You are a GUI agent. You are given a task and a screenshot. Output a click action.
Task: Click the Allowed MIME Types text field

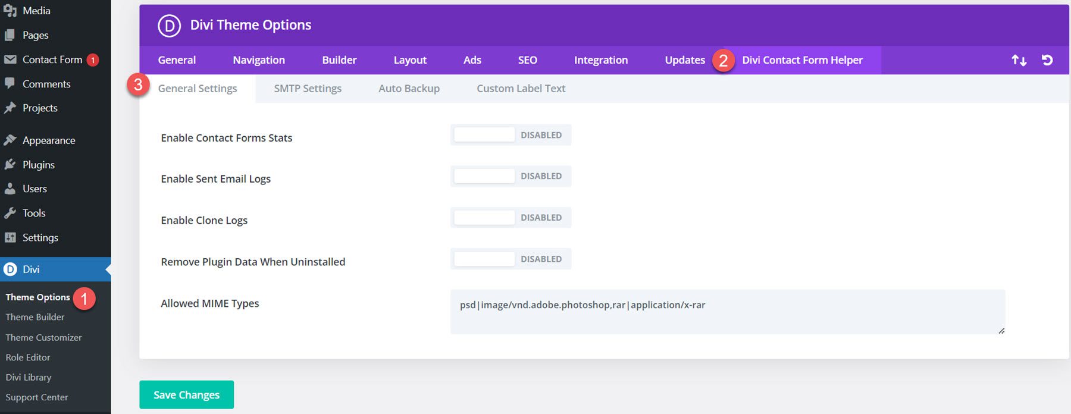click(x=727, y=312)
